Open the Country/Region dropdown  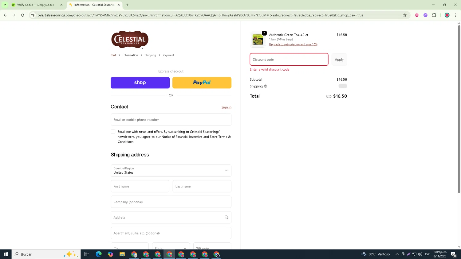coord(171,171)
